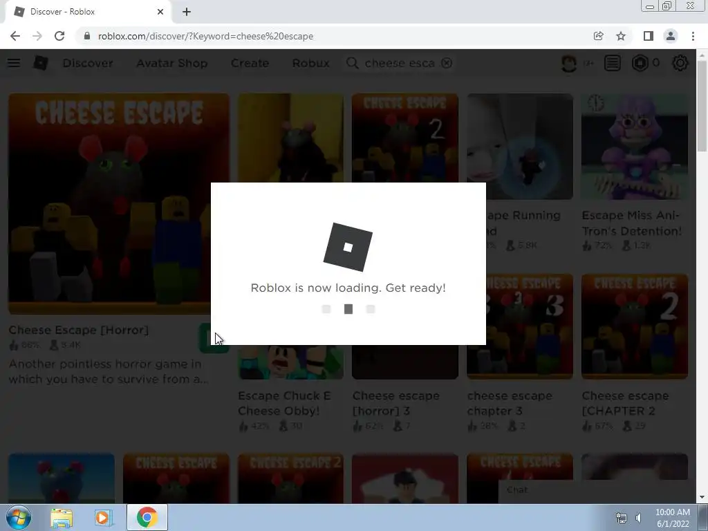Open the Robux balance icon

[x=640, y=63]
